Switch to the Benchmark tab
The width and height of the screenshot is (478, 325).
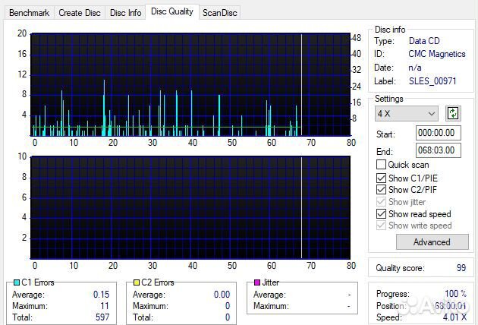tap(29, 12)
